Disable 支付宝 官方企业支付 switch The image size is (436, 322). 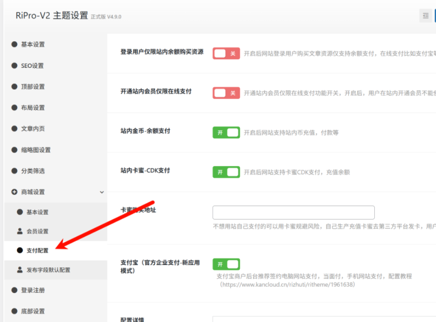226,264
